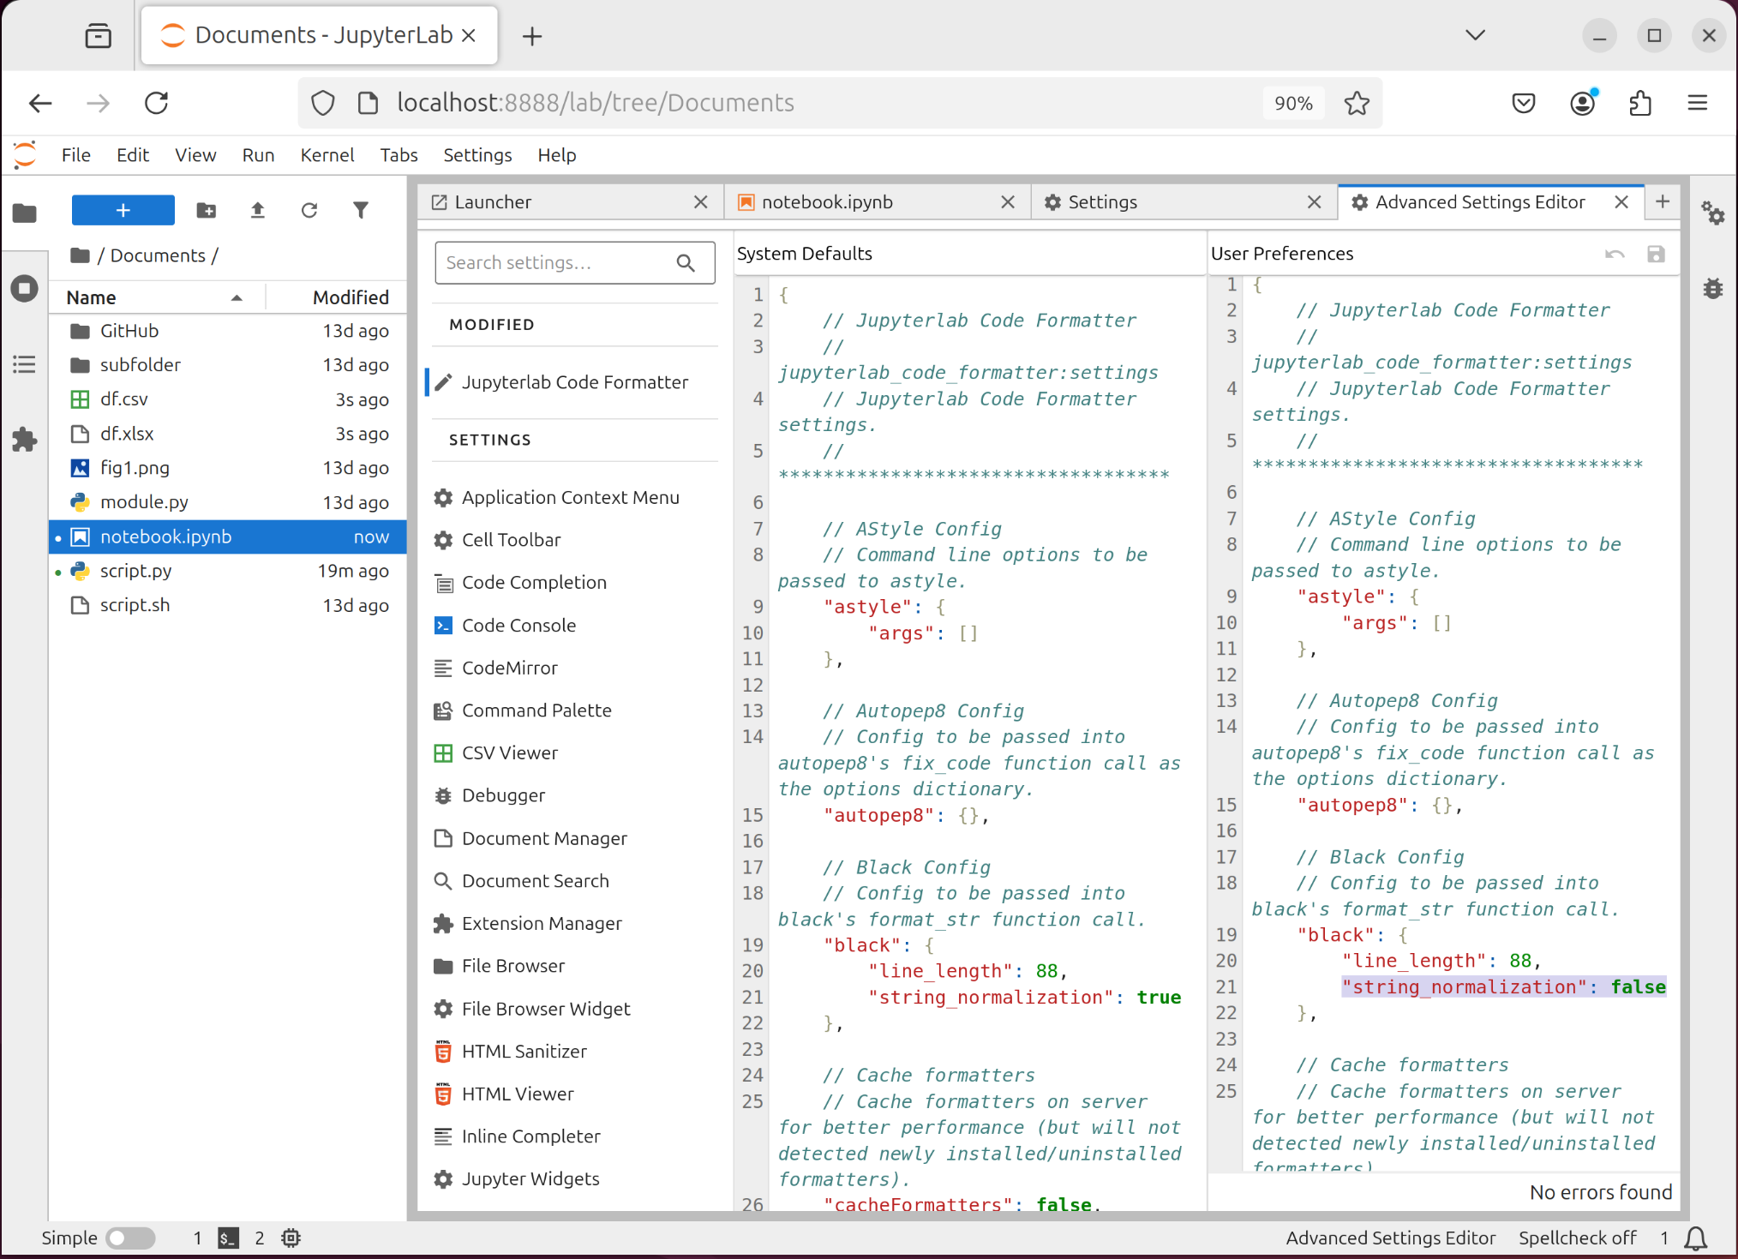Click the revert user preferences undo icon
This screenshot has width=1738, height=1259.
tap(1615, 254)
